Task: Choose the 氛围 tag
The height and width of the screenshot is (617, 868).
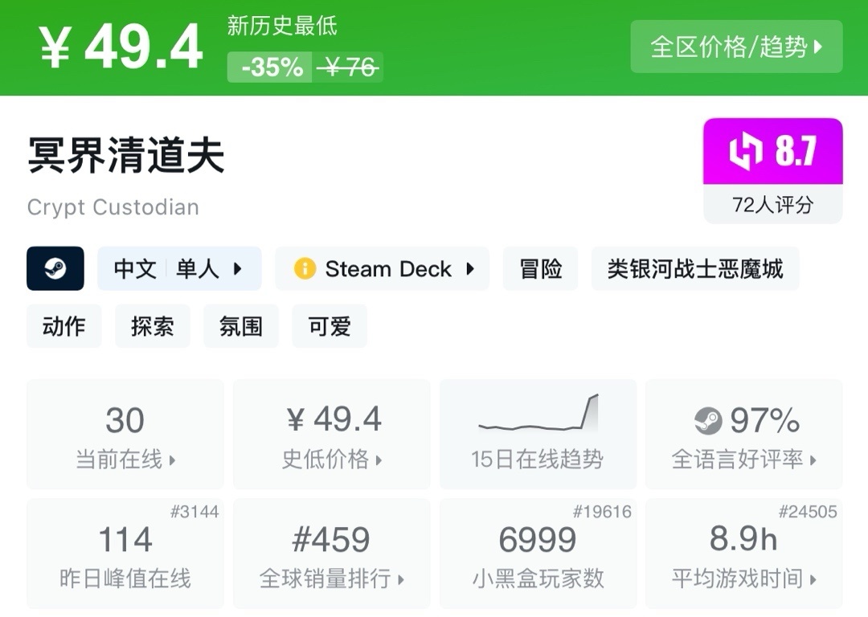Action: (241, 326)
